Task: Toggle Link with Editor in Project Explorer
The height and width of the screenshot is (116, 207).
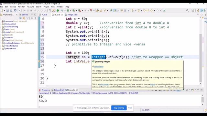Action: coord(24,18)
